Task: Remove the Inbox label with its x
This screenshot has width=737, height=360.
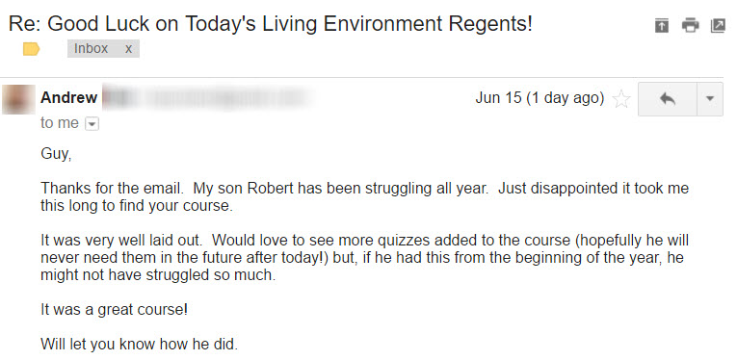Action: point(128,48)
